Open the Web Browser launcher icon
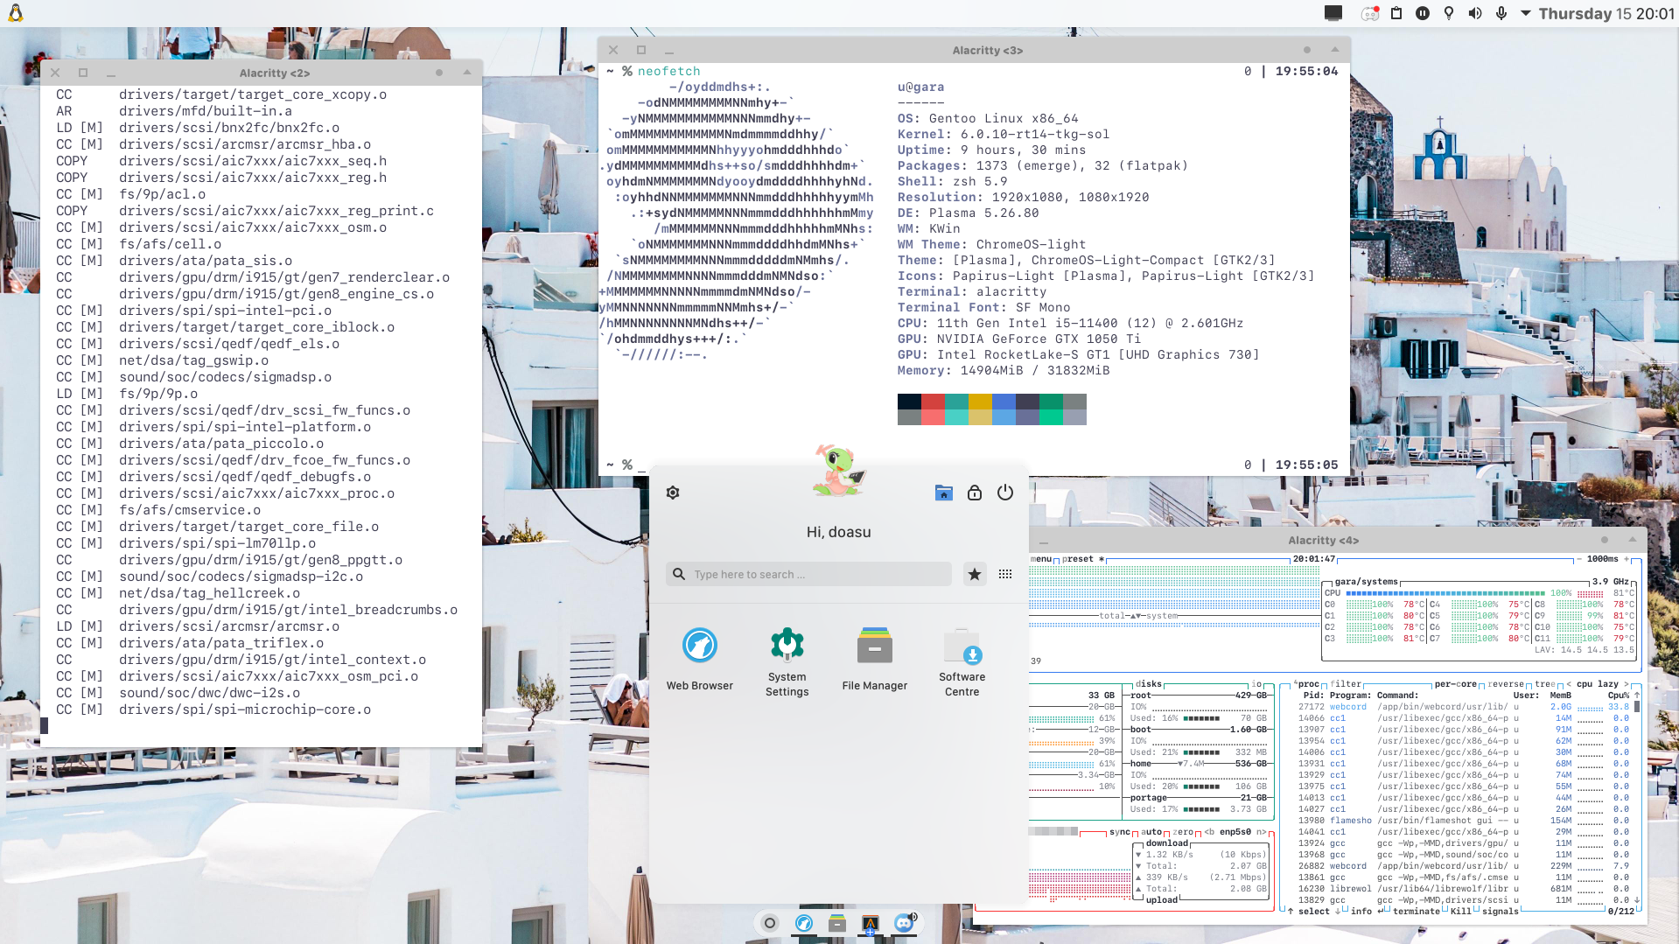This screenshot has height=944, width=1679. coord(699,646)
